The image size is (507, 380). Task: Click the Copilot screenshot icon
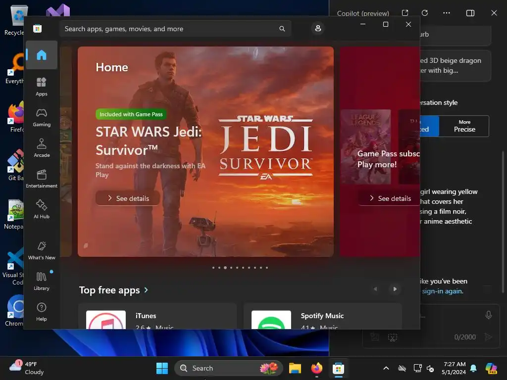click(393, 337)
